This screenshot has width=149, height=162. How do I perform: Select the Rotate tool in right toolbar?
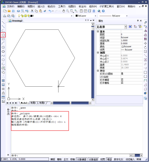(146, 47)
